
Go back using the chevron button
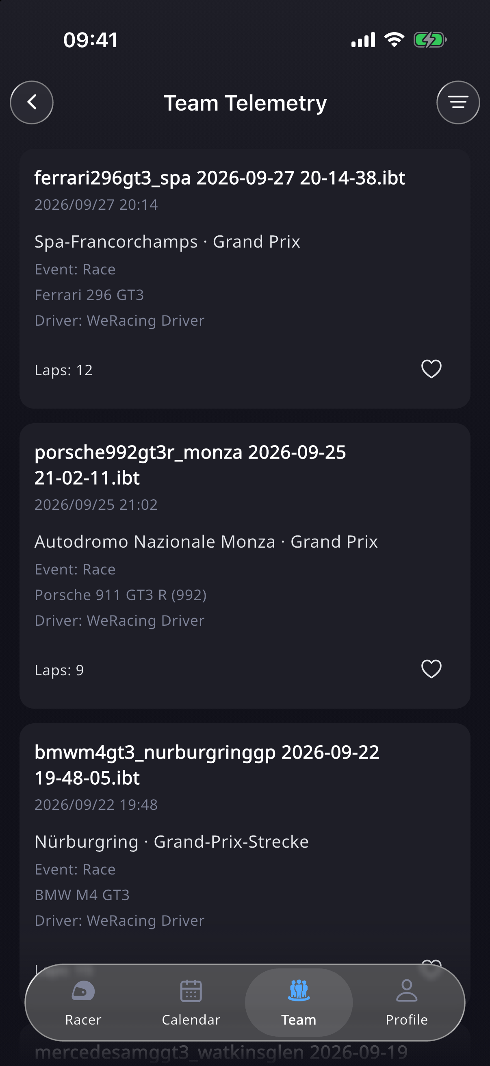[32, 102]
